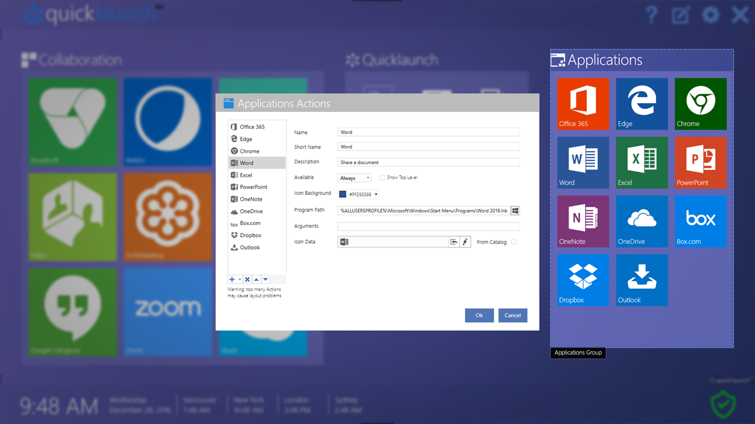The width and height of the screenshot is (755, 424).
Task: Confirm changes with the Ok button
Action: tap(480, 315)
